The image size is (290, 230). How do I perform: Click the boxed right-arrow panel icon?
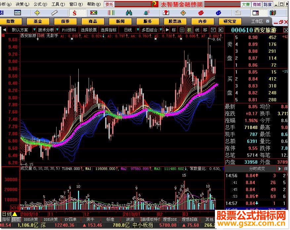(221, 30)
